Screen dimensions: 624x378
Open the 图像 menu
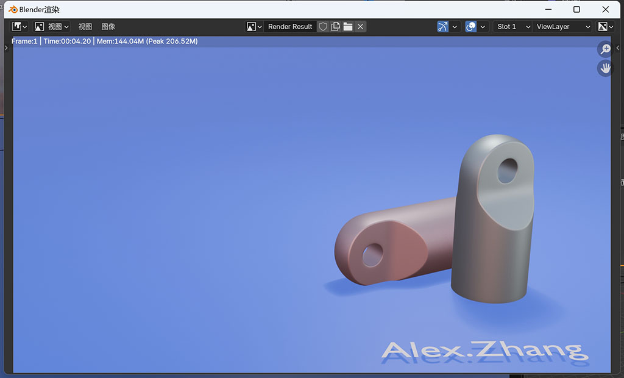(108, 27)
